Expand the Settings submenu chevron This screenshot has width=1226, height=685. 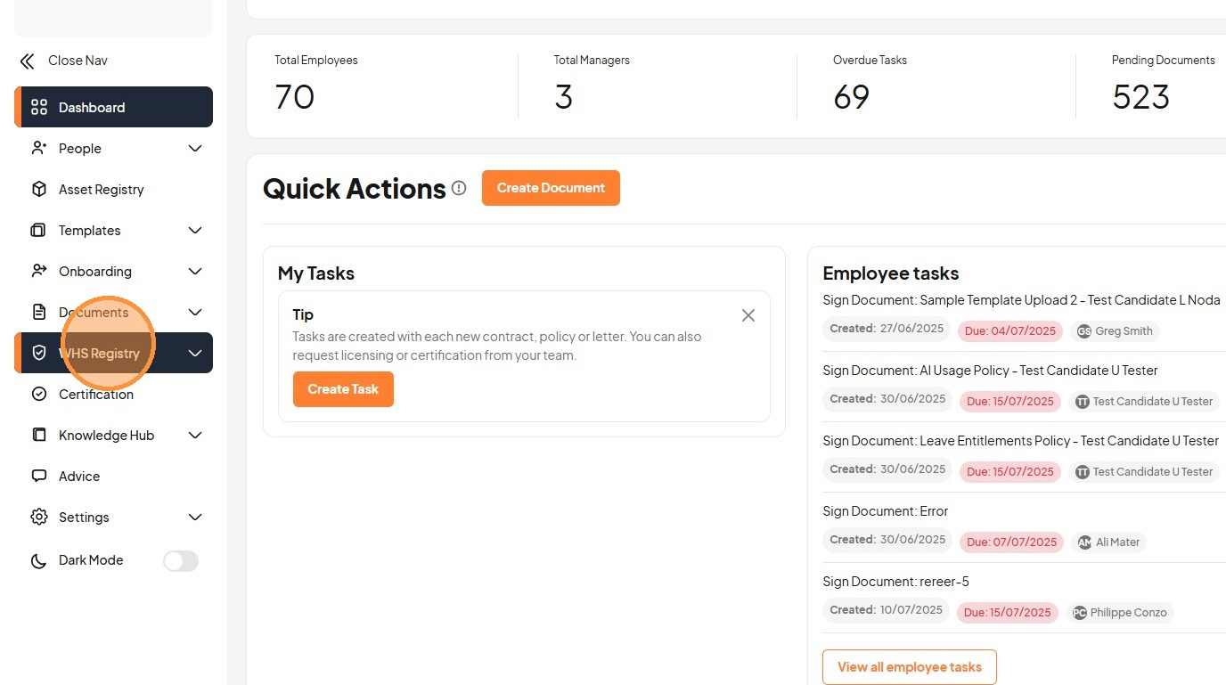[195, 518]
